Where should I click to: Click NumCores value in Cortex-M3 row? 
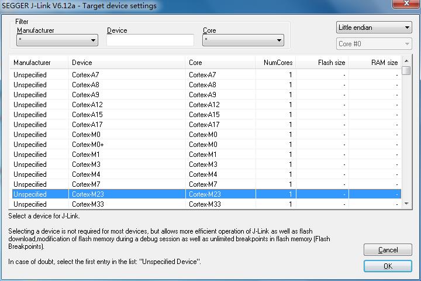(x=290, y=165)
